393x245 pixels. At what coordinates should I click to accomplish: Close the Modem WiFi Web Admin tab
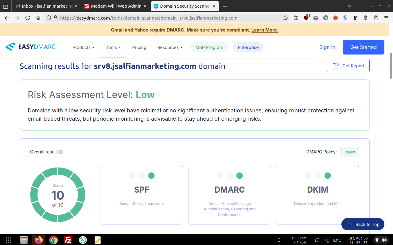tap(146, 6)
